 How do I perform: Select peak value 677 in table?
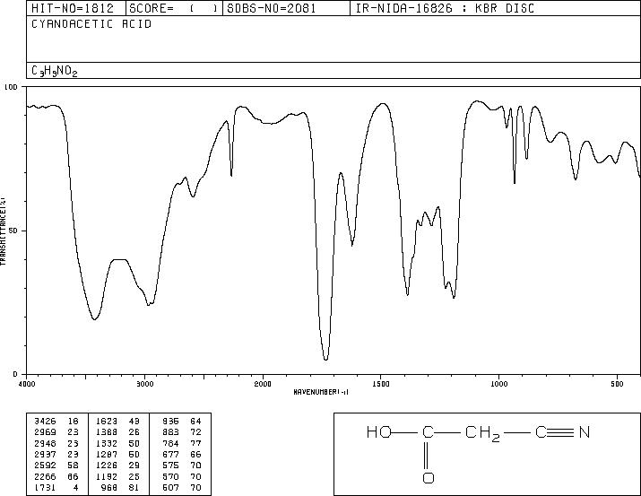tap(170, 454)
